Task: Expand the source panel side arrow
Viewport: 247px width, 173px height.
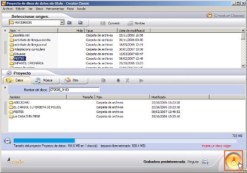Action: click(5, 31)
